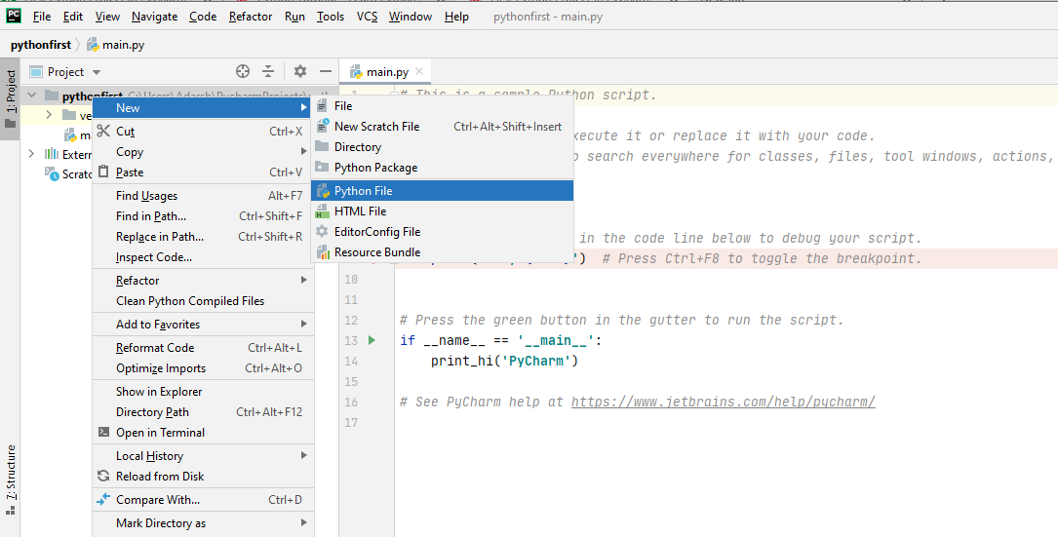Choose Find Usages from context menu
Viewport: 1058px width, 537px height.
[203, 196]
